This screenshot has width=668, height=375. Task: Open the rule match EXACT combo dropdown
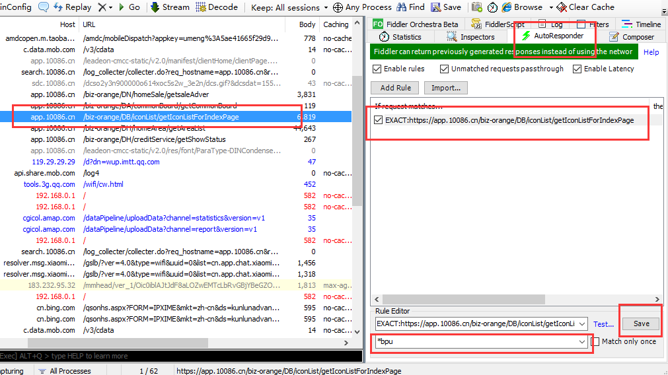[582, 324]
